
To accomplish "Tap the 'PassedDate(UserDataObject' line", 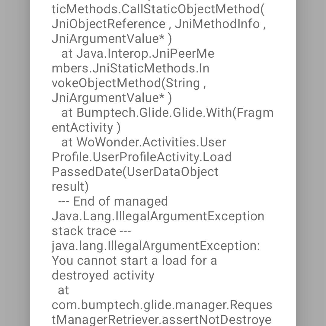I will 135,172.
